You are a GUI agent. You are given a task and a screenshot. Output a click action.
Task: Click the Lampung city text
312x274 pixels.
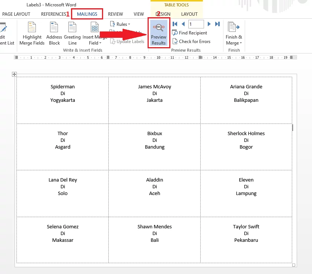click(x=246, y=194)
